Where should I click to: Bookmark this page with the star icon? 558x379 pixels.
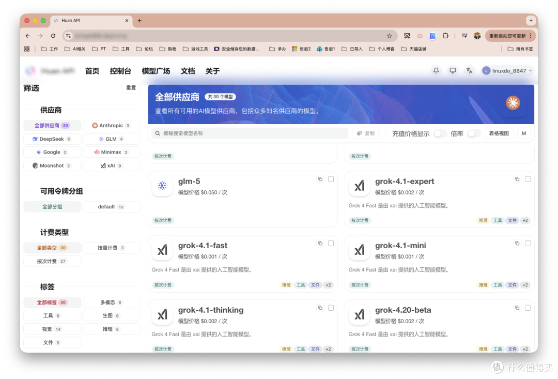(x=390, y=36)
